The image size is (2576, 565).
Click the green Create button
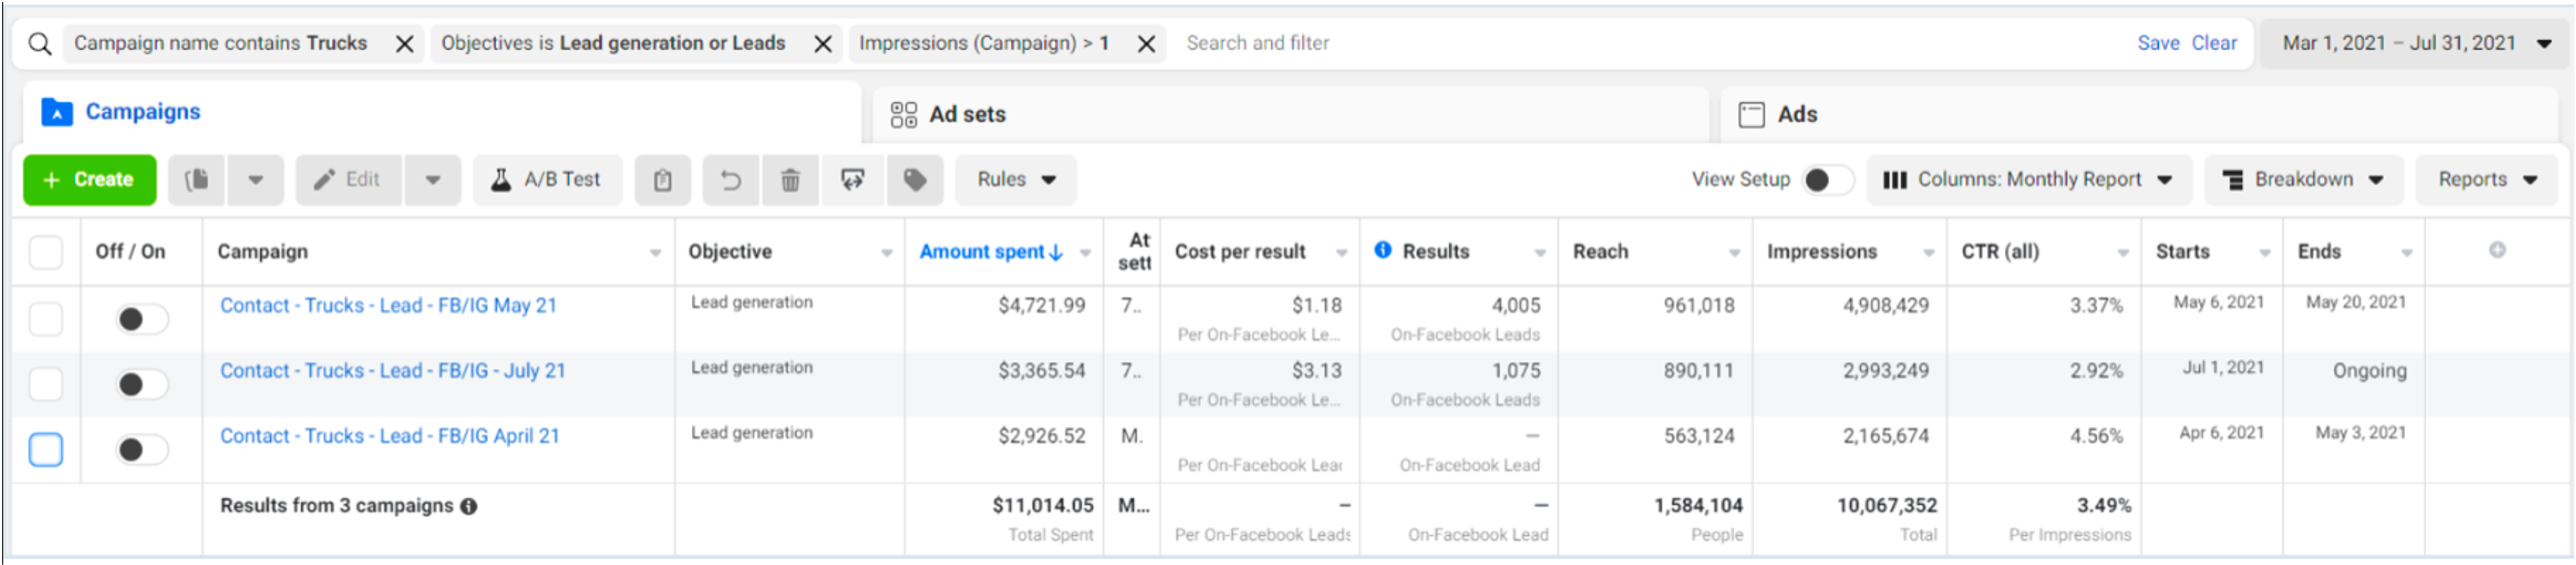pyautogui.click(x=90, y=180)
